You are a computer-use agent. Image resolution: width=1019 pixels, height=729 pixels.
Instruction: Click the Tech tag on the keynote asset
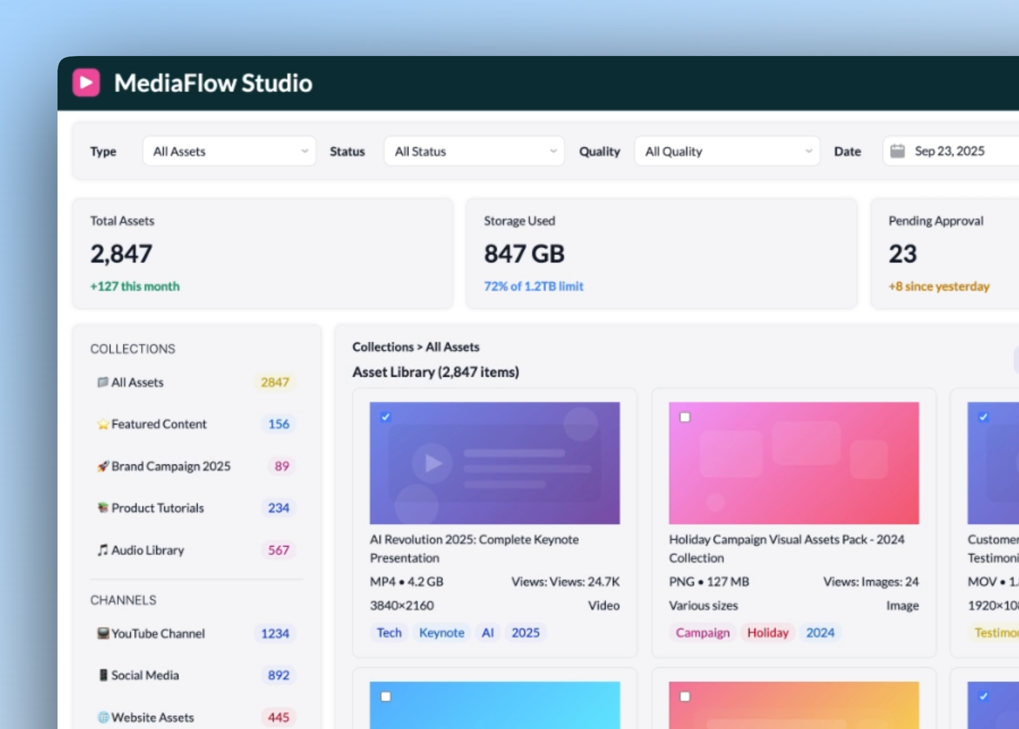[x=389, y=633]
